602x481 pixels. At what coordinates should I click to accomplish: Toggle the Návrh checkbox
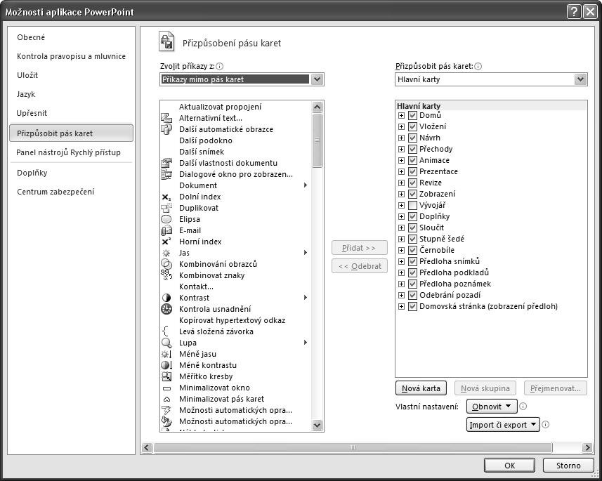(413, 138)
